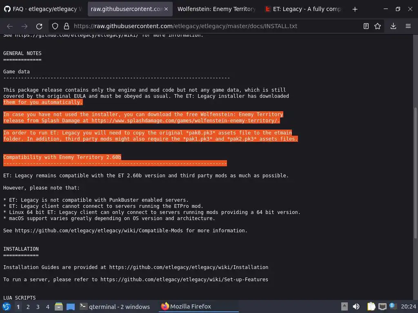Click the ETPro mod bullet line
The height and width of the screenshot is (313, 418).
point(103,206)
